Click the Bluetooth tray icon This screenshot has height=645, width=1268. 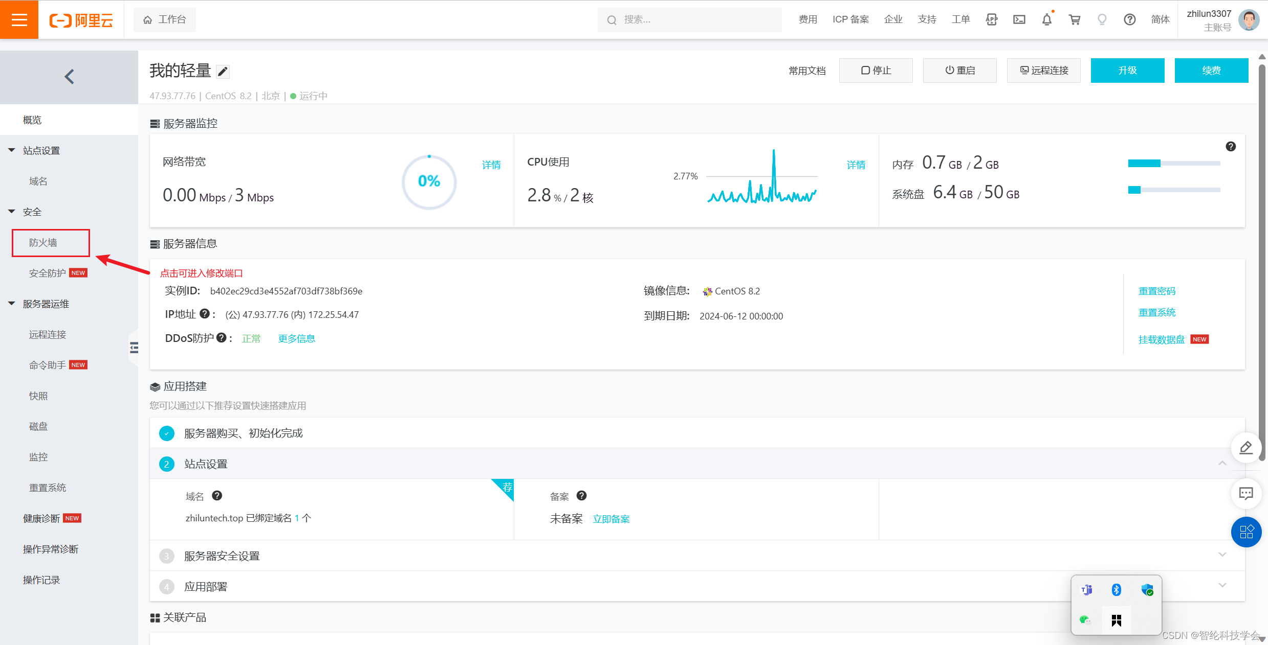pyautogui.click(x=1116, y=590)
